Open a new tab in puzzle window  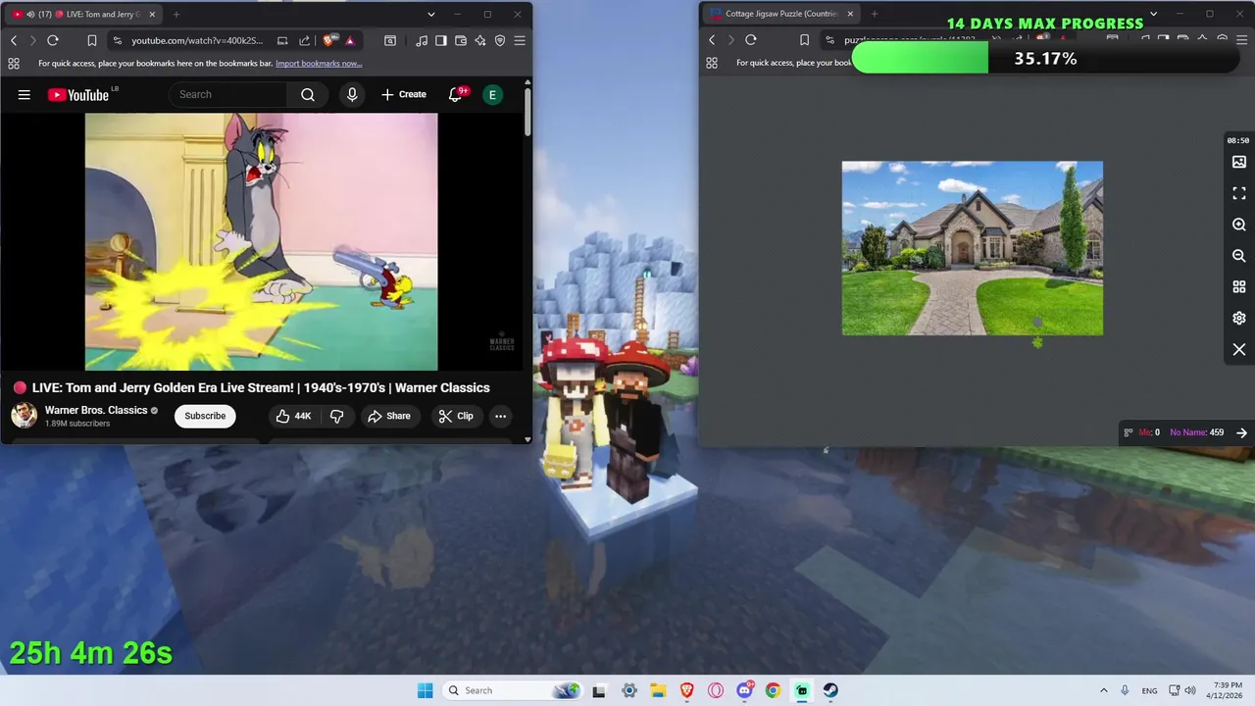(x=874, y=14)
